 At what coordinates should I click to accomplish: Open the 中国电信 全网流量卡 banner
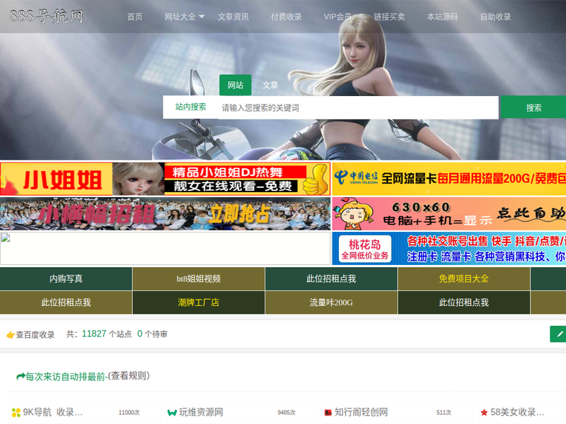click(x=449, y=179)
